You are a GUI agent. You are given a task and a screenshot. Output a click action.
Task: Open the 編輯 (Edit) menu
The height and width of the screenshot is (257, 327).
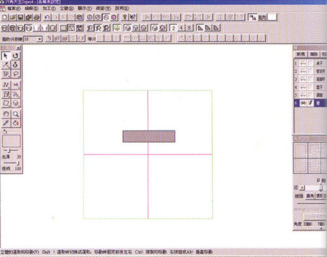click(x=31, y=8)
